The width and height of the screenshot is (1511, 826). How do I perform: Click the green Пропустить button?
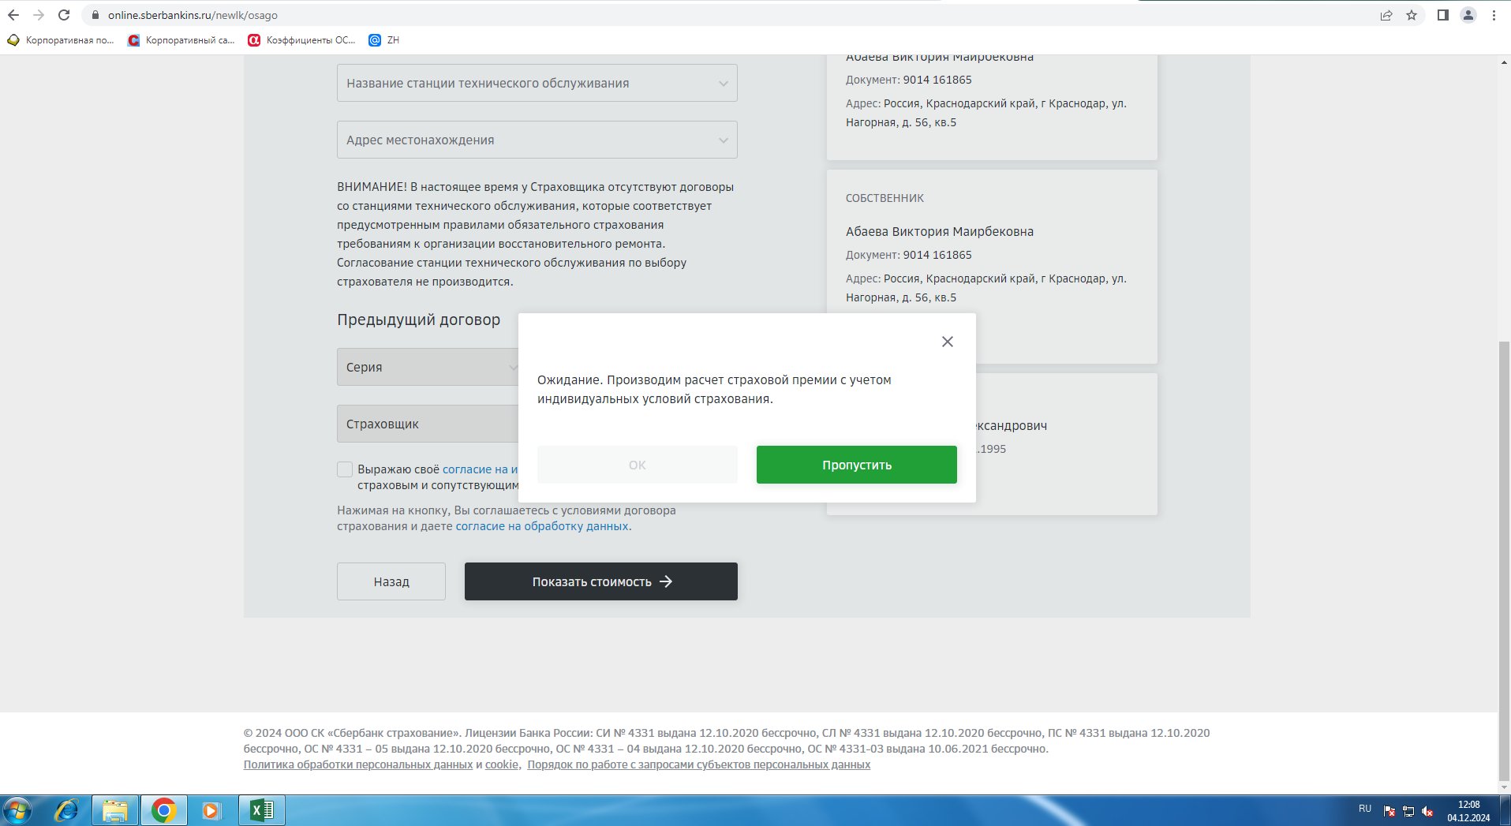click(856, 465)
